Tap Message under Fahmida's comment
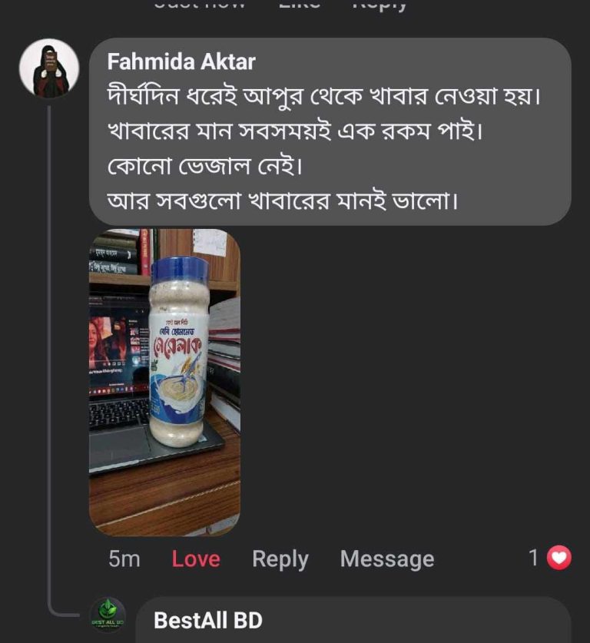The image size is (590, 643). (386, 558)
